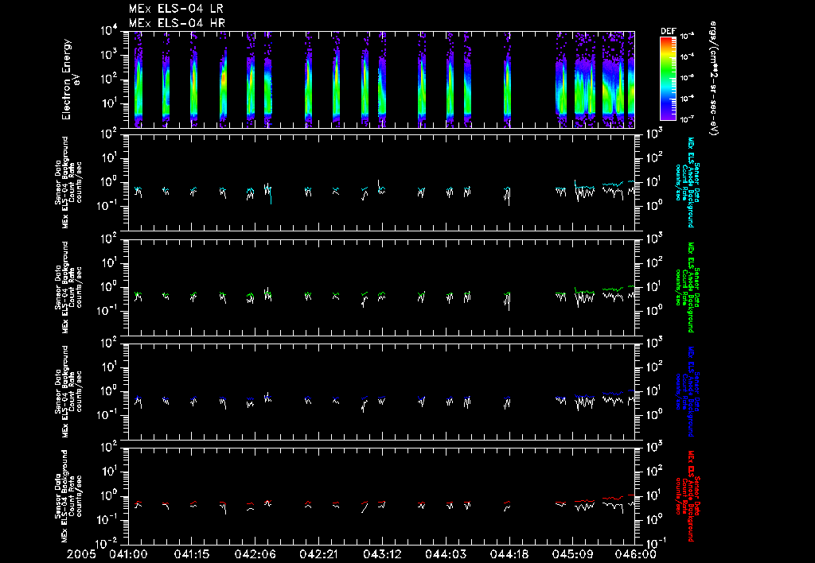Image resolution: width=815 pixels, height=563 pixels.
Task: Click the '041:00' time axis label
Action: [x=128, y=555]
